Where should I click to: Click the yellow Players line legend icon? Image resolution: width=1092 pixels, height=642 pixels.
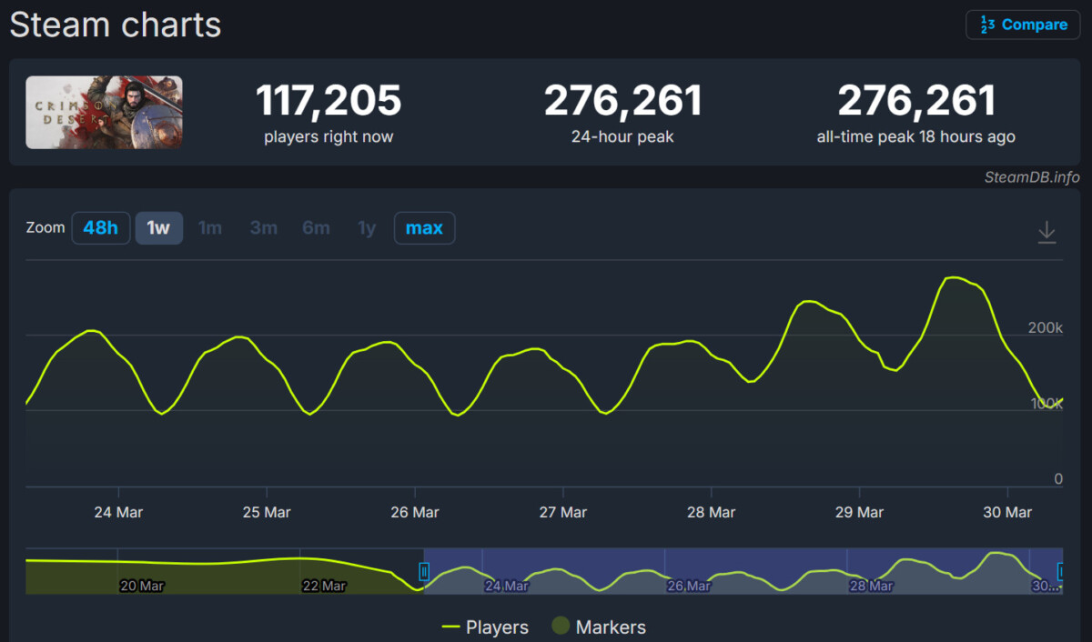450,627
